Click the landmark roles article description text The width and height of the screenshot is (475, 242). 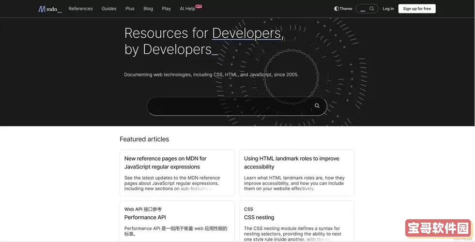(x=294, y=183)
